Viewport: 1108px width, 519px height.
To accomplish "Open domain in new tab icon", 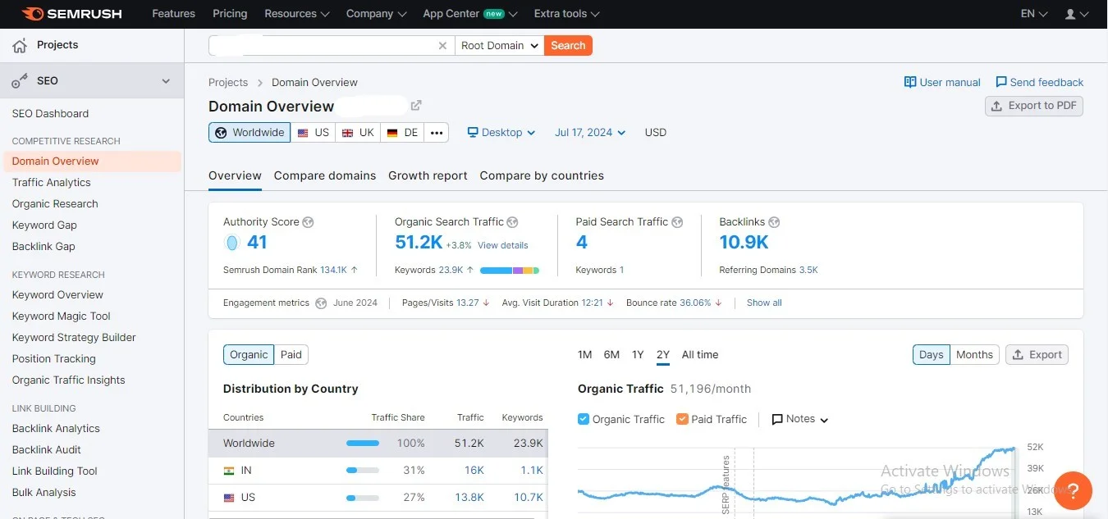I will pyautogui.click(x=416, y=106).
